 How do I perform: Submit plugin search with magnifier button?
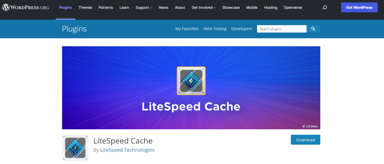pyautogui.click(x=313, y=29)
